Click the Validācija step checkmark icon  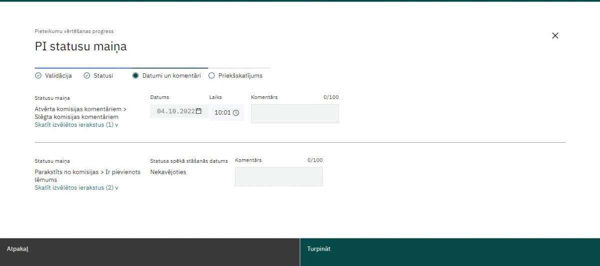click(x=38, y=76)
